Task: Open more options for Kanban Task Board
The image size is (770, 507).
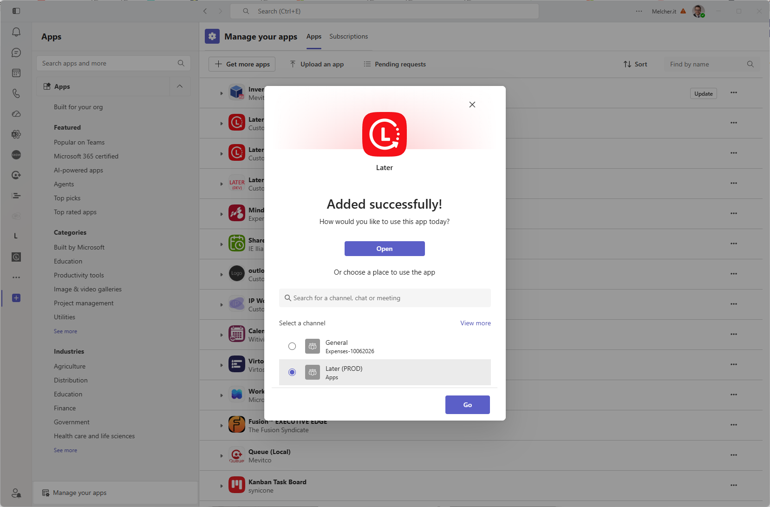Action: click(734, 485)
